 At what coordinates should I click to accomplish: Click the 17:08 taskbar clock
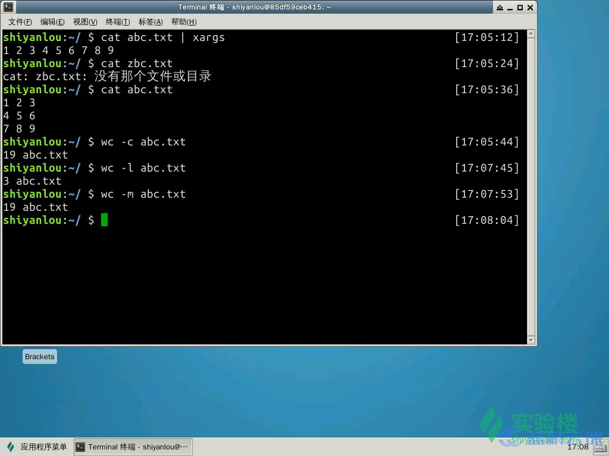coord(578,447)
